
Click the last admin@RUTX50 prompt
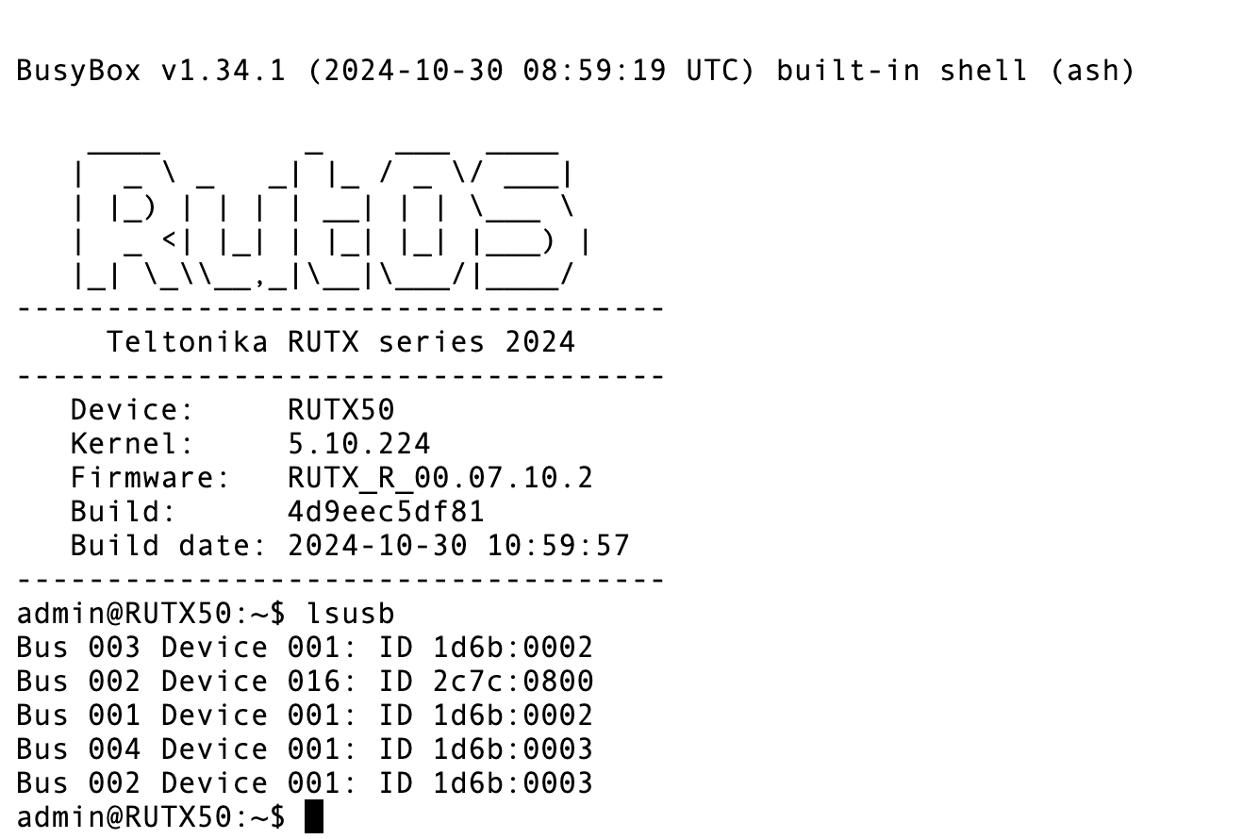pos(150,816)
